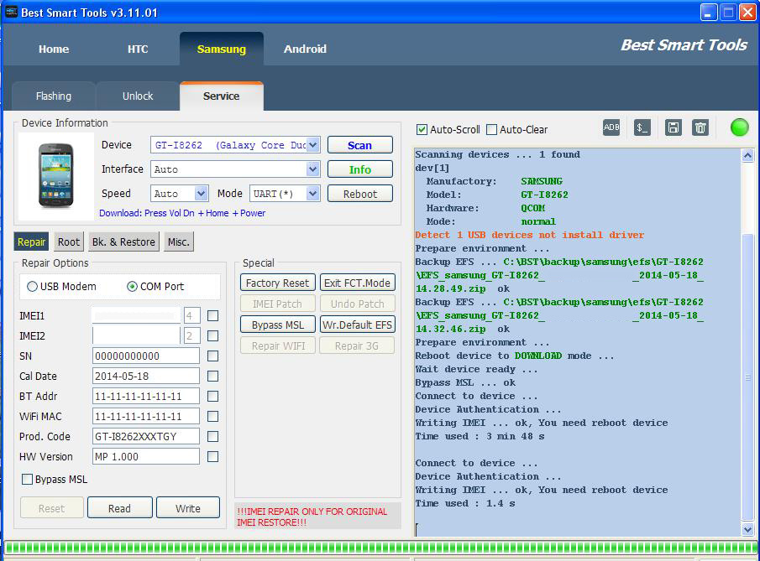The height and width of the screenshot is (561, 760).
Task: Click the SN input field
Action: click(146, 356)
